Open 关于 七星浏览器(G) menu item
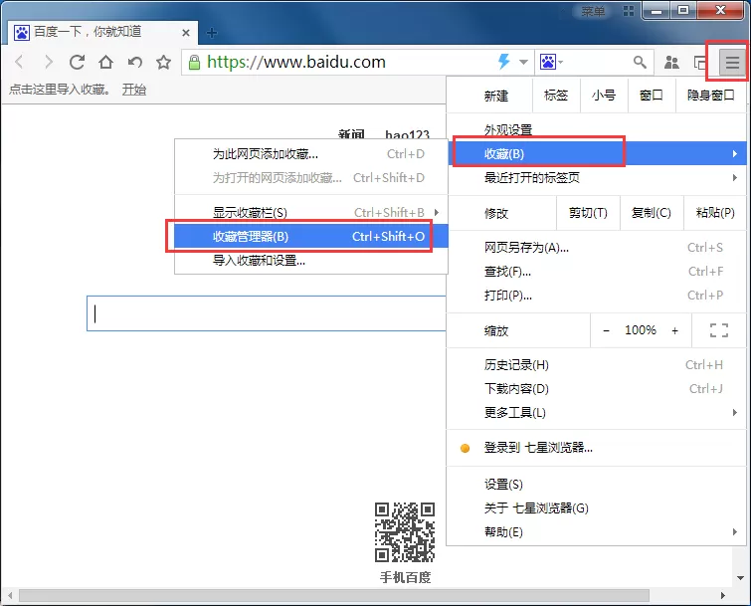This screenshot has height=606, width=751. 596,507
